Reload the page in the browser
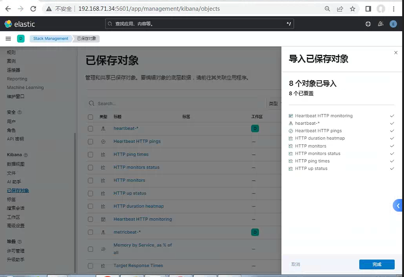 [33, 9]
